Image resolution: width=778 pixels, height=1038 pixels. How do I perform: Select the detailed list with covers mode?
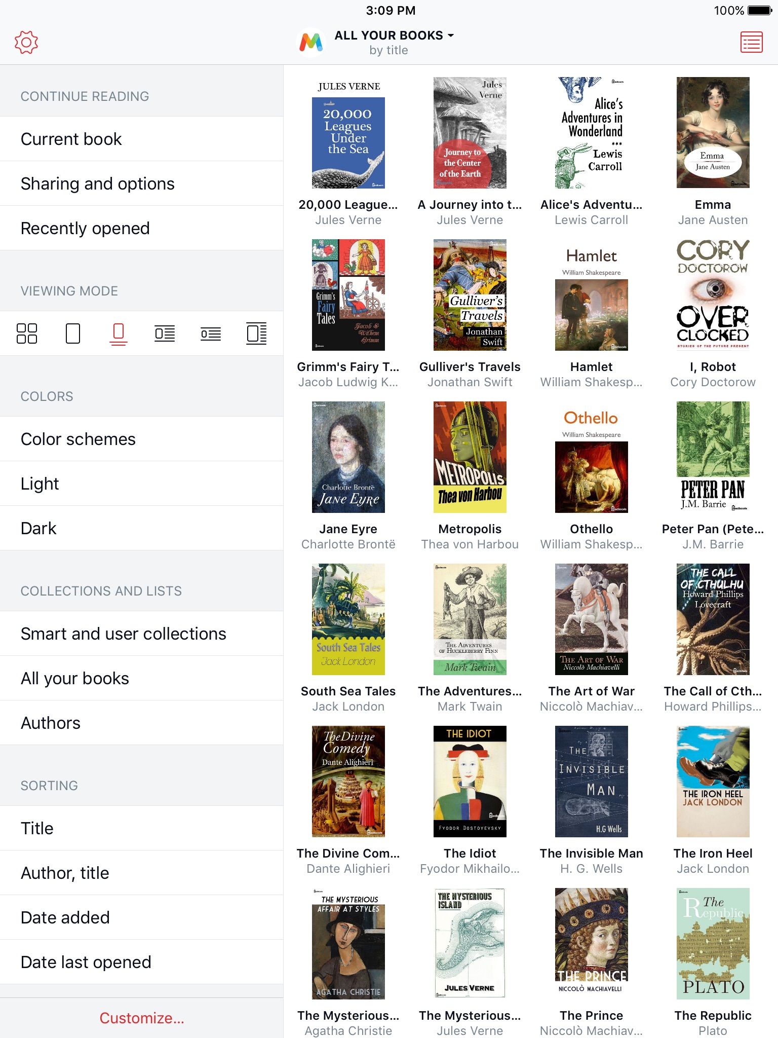[165, 333]
